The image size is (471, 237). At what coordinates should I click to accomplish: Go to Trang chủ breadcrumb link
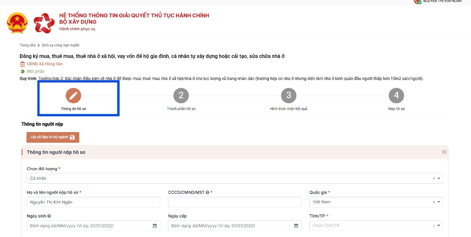(x=28, y=45)
